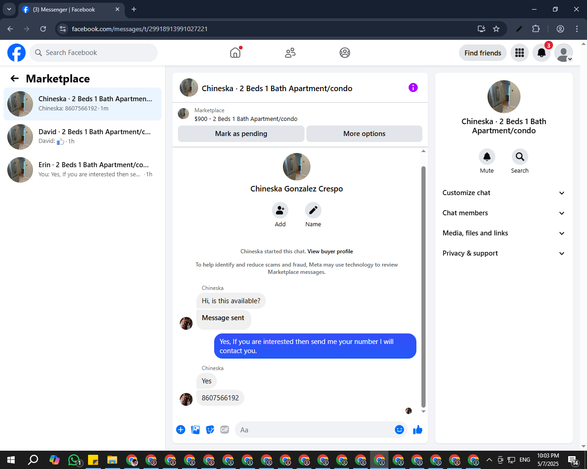Open WhatsApp from the taskbar
This screenshot has height=469, width=587.
[74, 460]
